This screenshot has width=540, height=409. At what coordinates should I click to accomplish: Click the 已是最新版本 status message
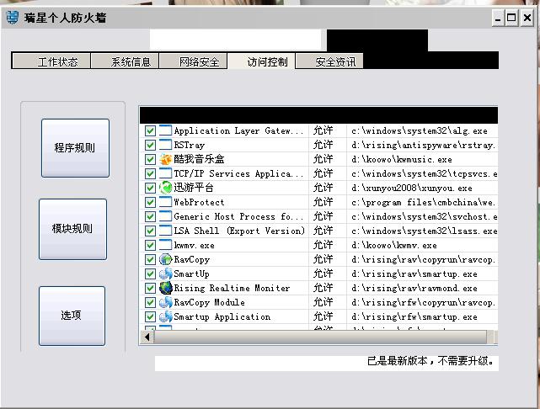click(x=430, y=361)
